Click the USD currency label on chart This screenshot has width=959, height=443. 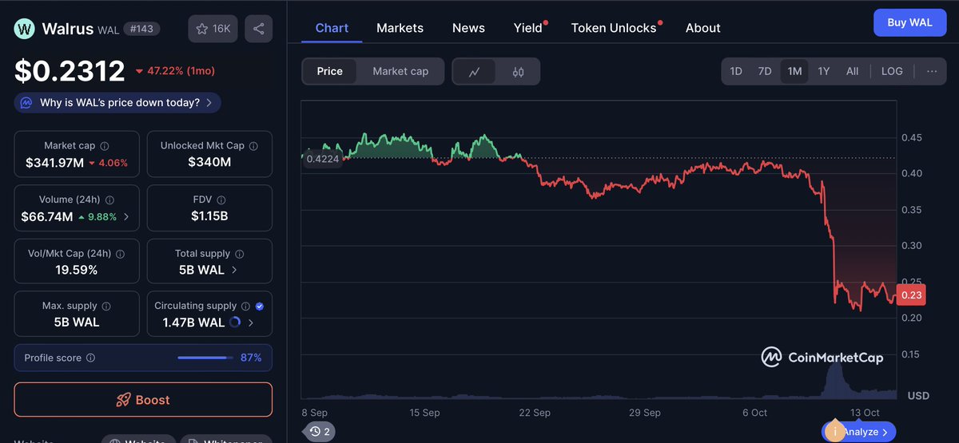tap(917, 396)
